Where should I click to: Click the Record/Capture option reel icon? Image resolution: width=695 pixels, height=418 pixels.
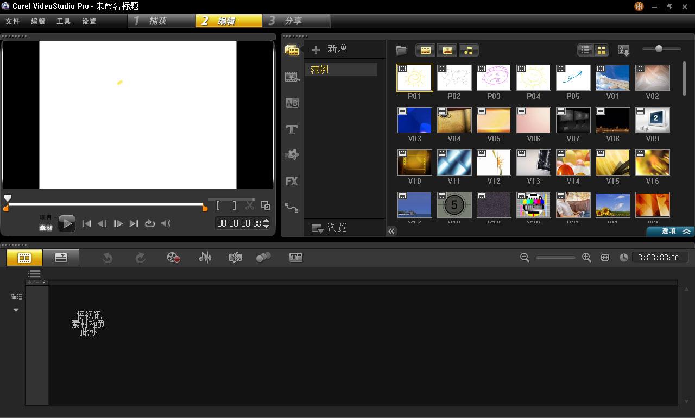tap(173, 258)
